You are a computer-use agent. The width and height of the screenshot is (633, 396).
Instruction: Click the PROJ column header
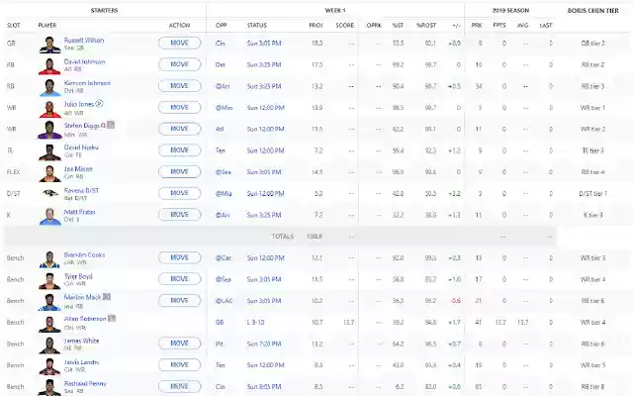click(x=316, y=25)
